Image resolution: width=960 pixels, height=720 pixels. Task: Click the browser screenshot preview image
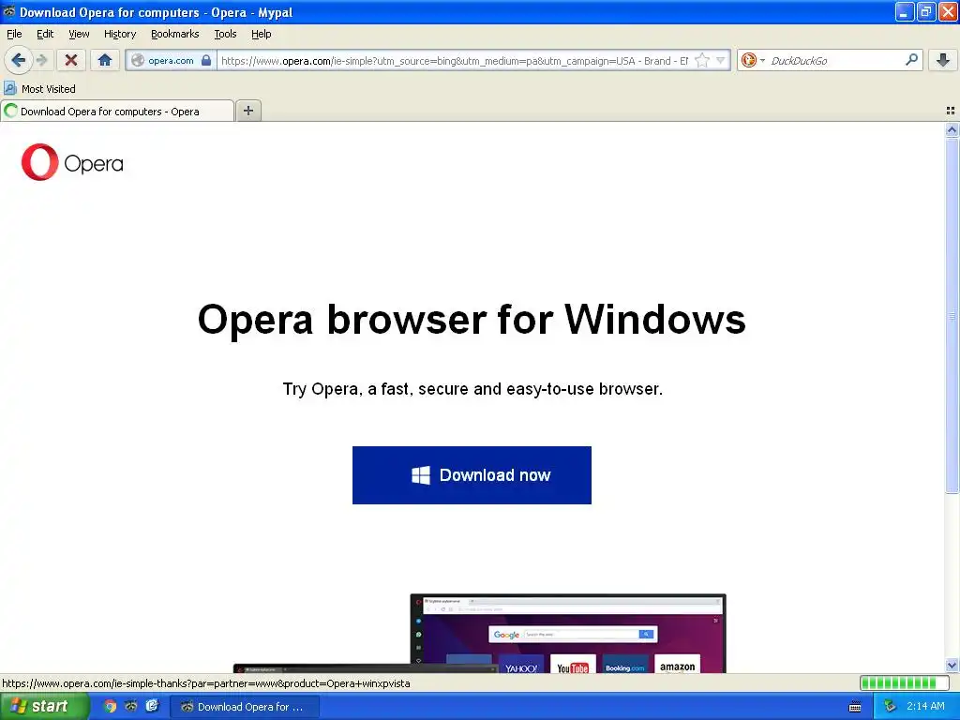coord(480,633)
